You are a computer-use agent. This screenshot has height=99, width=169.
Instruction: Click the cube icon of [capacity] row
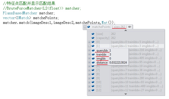coord(93,38)
